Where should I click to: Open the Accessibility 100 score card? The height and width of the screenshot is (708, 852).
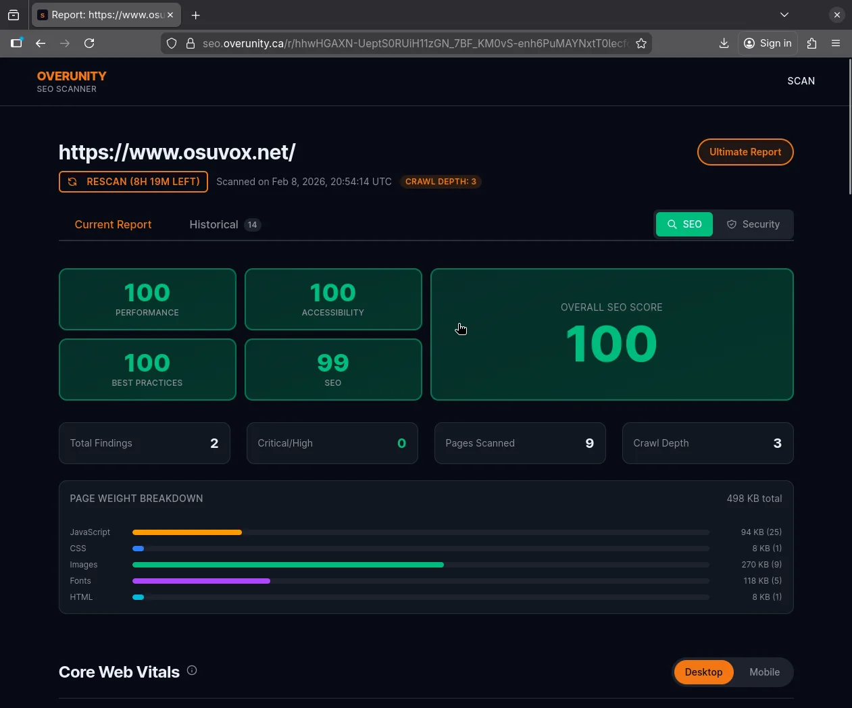333,299
